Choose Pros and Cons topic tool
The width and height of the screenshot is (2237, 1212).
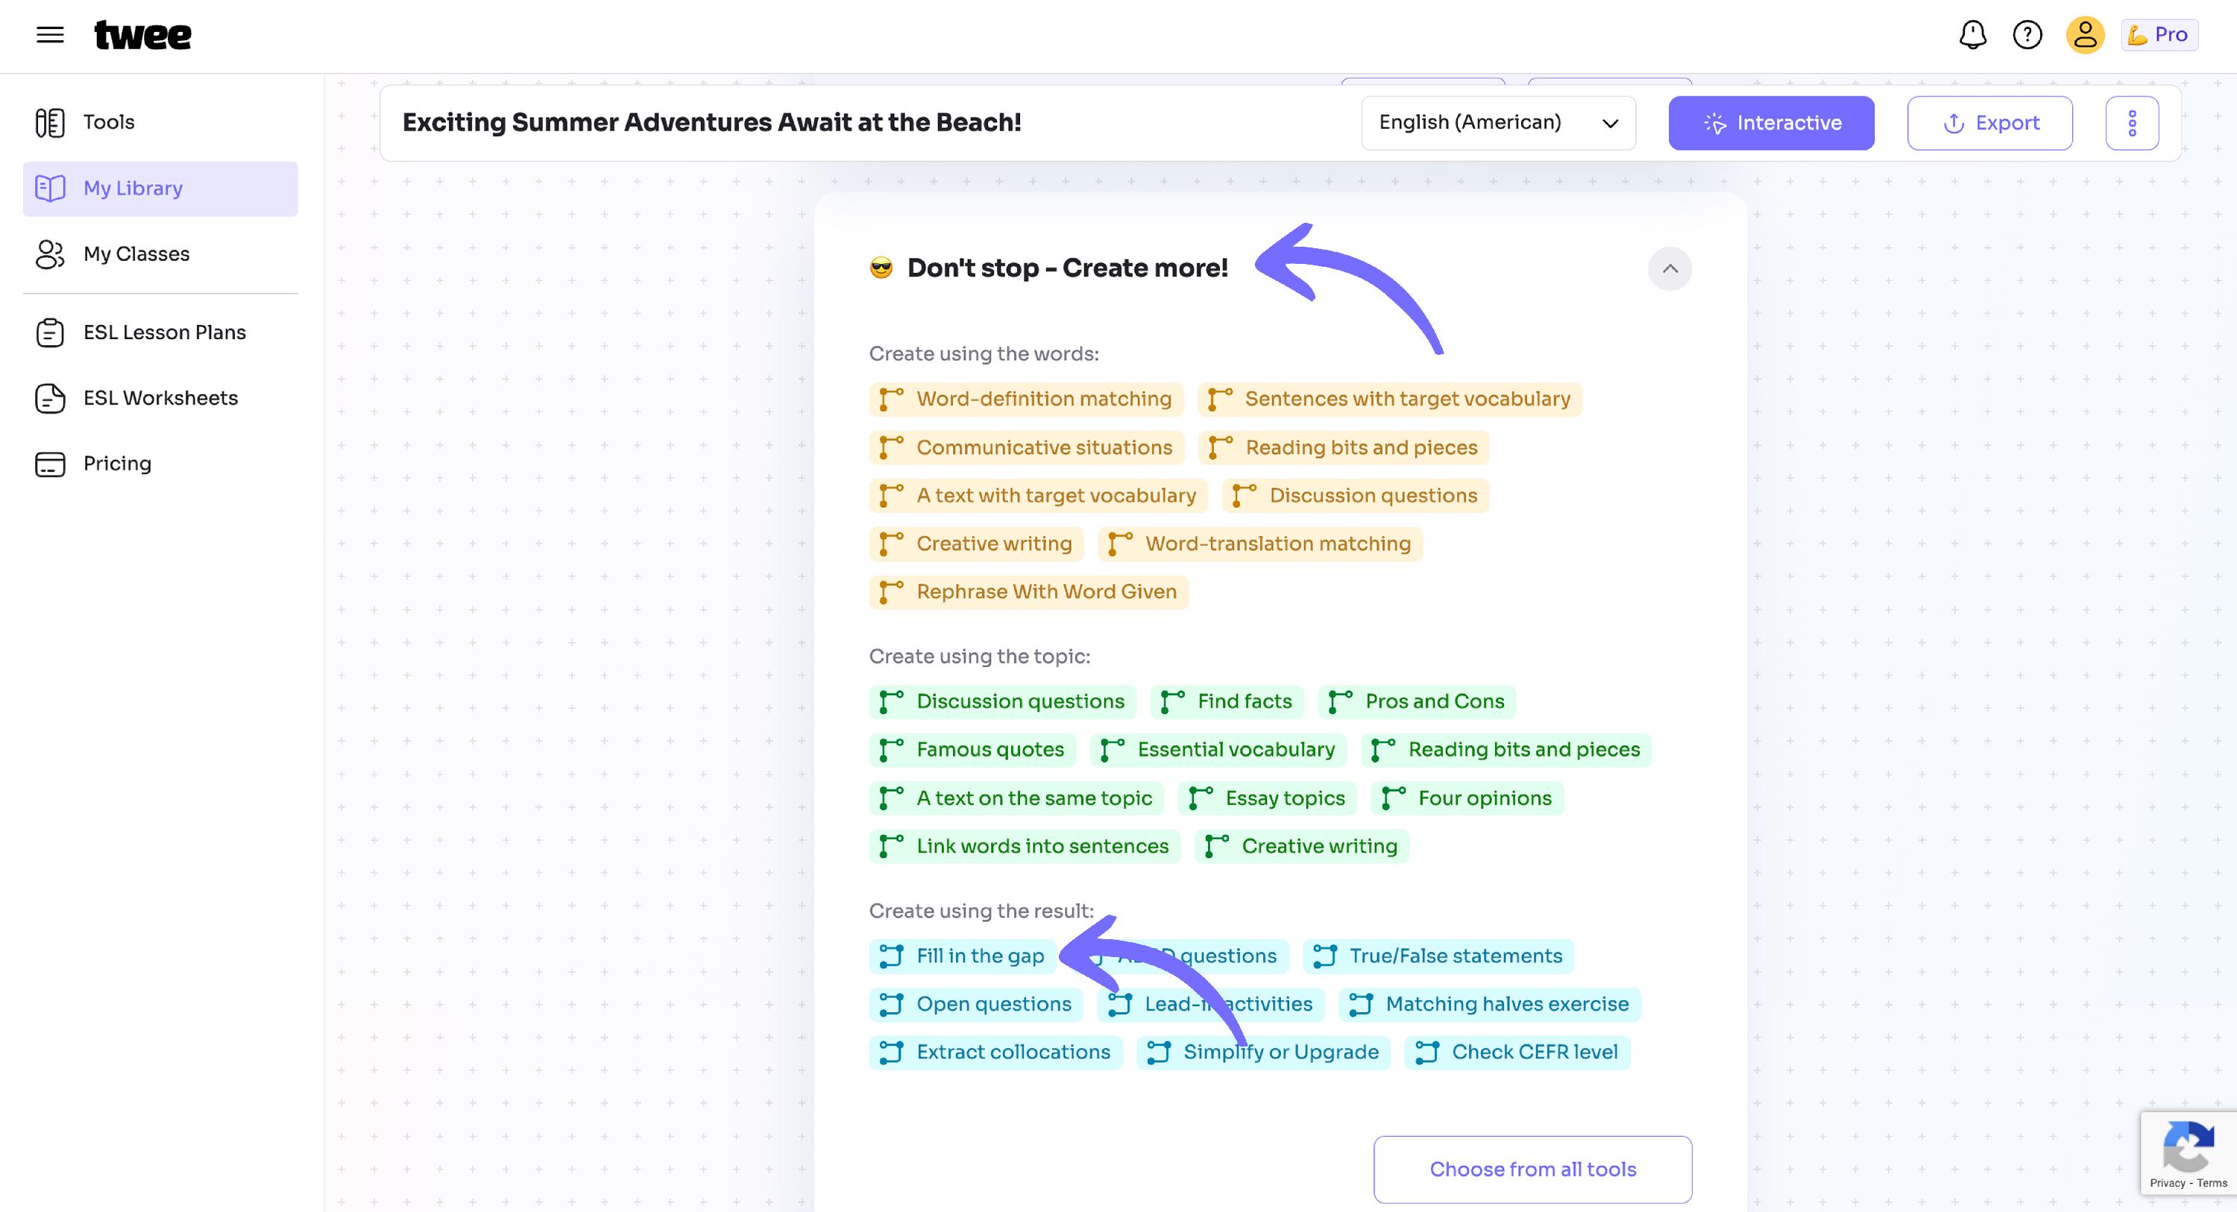click(x=1416, y=701)
